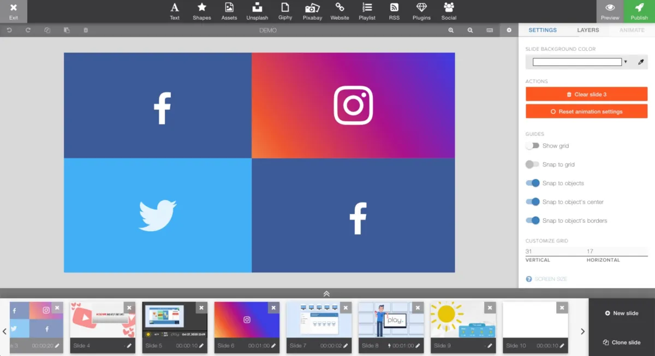Open editor settings gear
655x356 pixels.
click(509, 30)
